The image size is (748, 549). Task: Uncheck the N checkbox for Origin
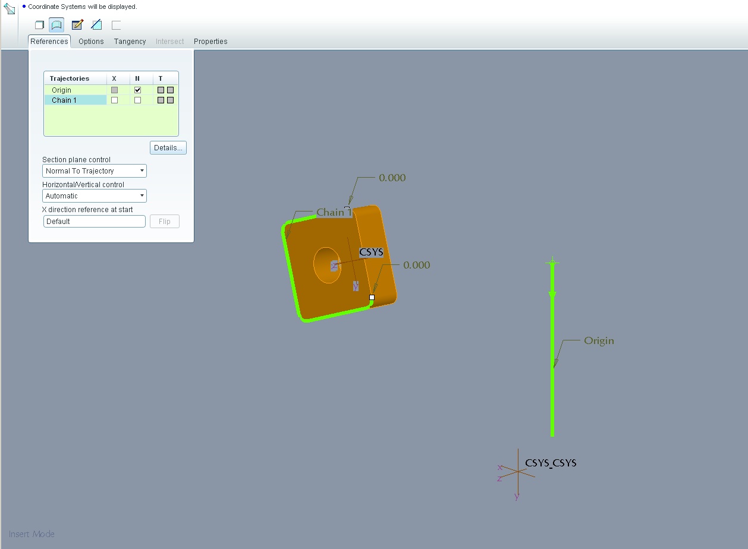[137, 90]
